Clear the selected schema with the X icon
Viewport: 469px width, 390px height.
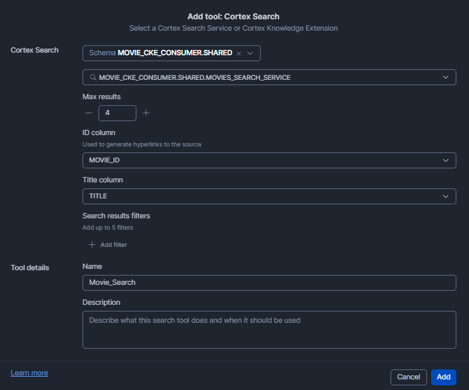[239, 54]
